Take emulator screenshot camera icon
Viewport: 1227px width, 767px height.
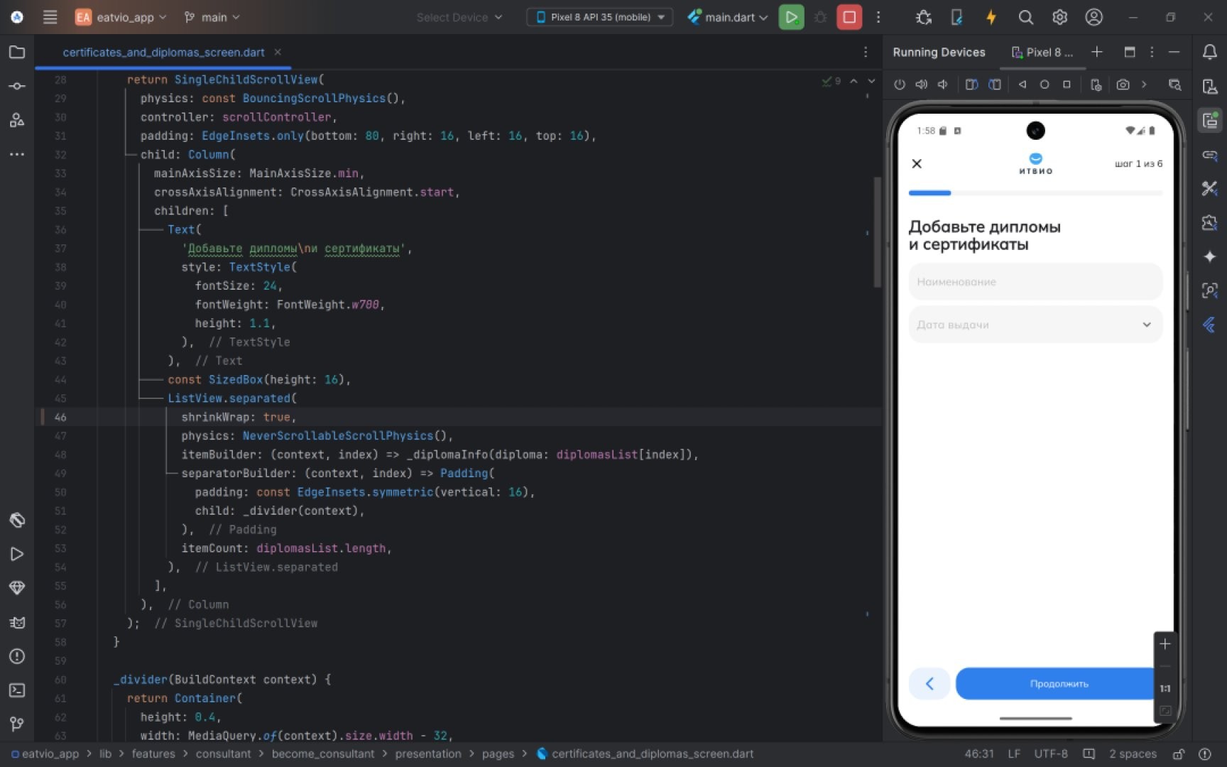pos(1123,85)
